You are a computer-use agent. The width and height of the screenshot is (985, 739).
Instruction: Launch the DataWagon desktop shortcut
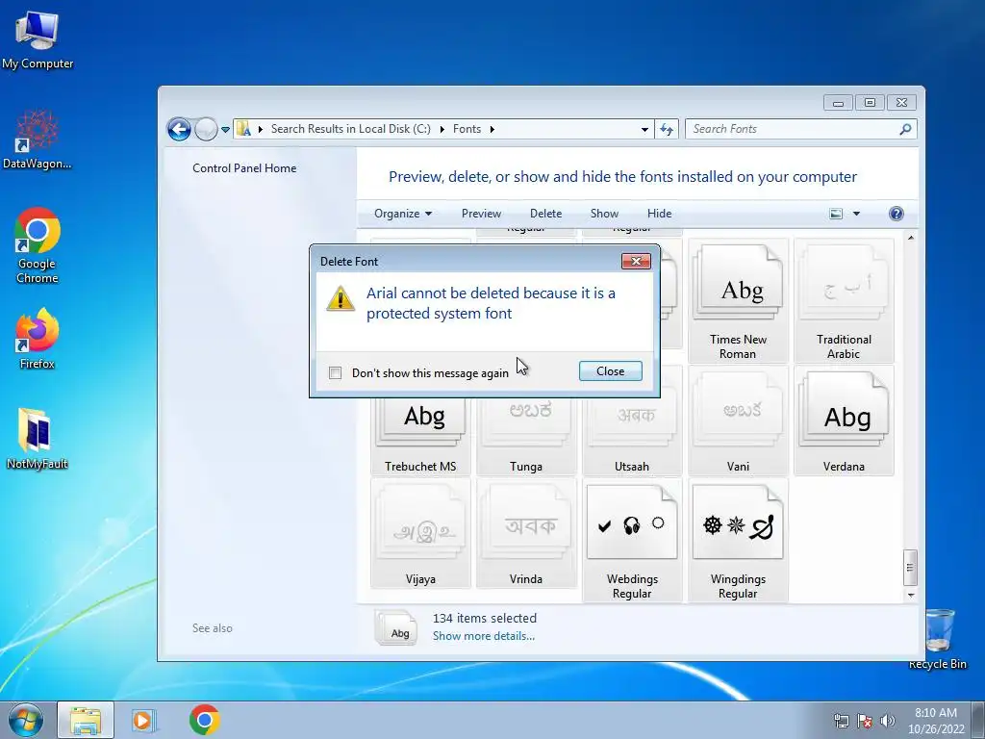38,139
